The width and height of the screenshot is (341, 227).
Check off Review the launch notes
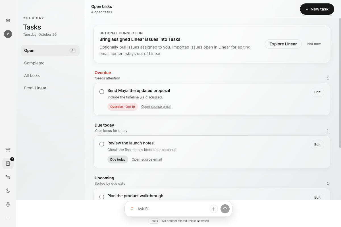click(x=102, y=144)
